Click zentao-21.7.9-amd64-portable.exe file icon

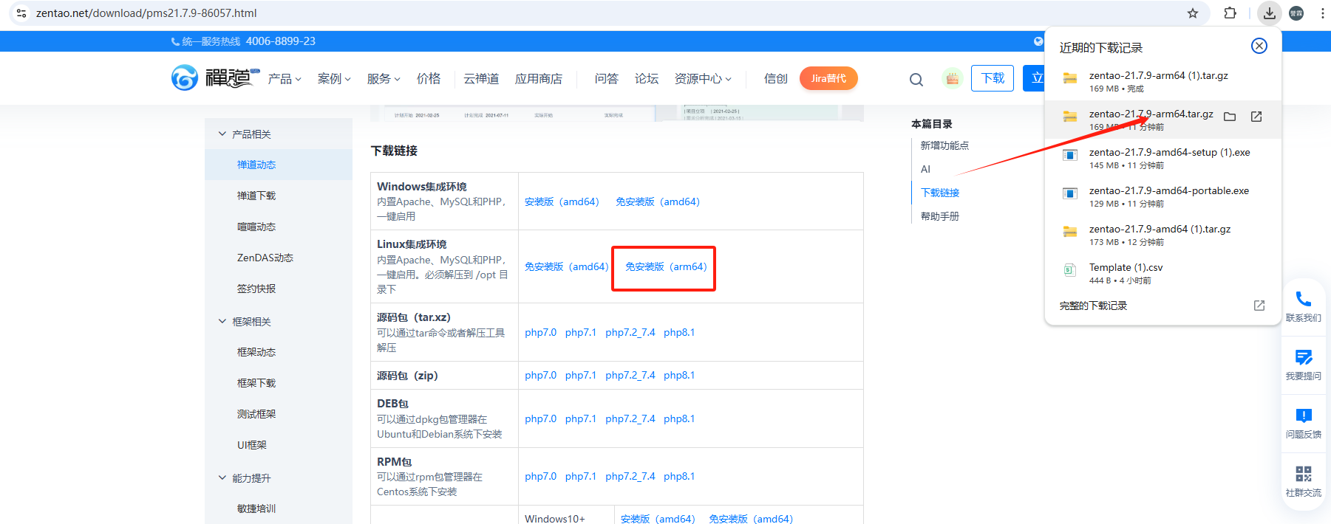point(1069,193)
